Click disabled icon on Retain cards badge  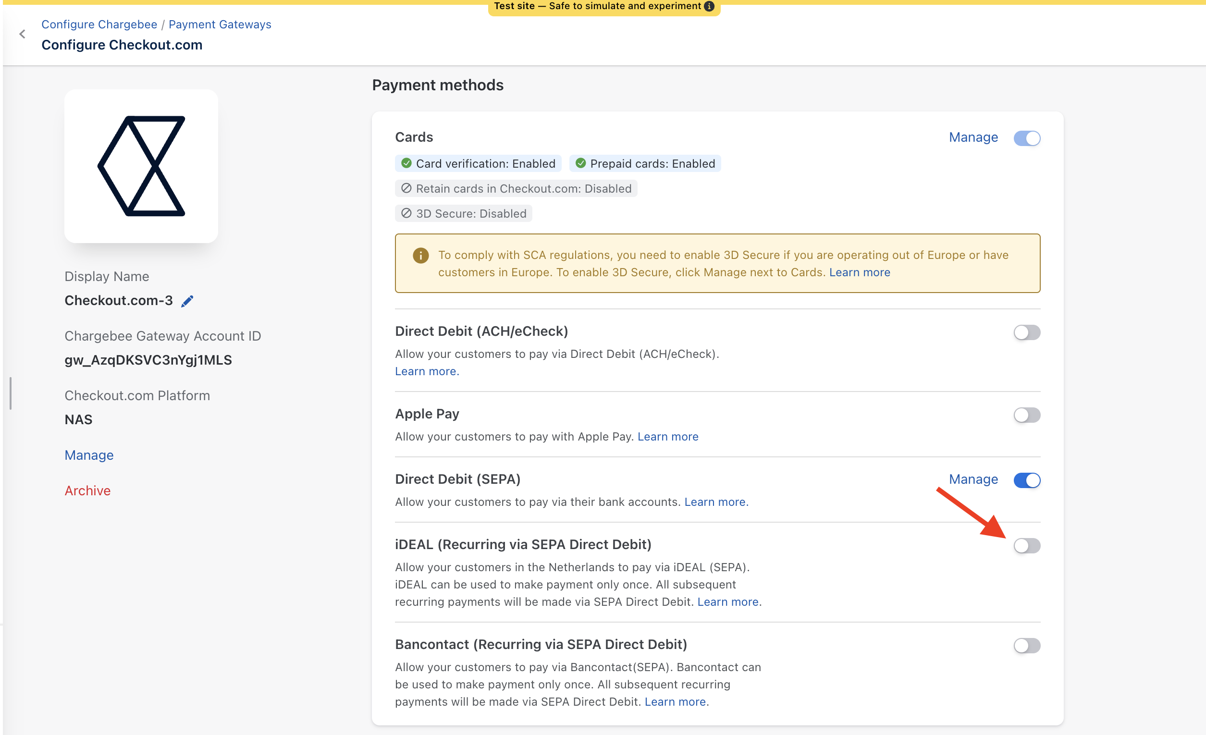406,188
